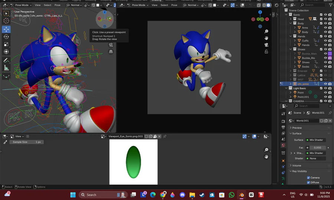Open the Pose Mode dropdown in the left viewport
This screenshot has width=334, height=200.
pyautogui.click(x=21, y=5)
